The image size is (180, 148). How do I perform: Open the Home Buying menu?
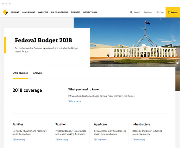click(x=29, y=12)
